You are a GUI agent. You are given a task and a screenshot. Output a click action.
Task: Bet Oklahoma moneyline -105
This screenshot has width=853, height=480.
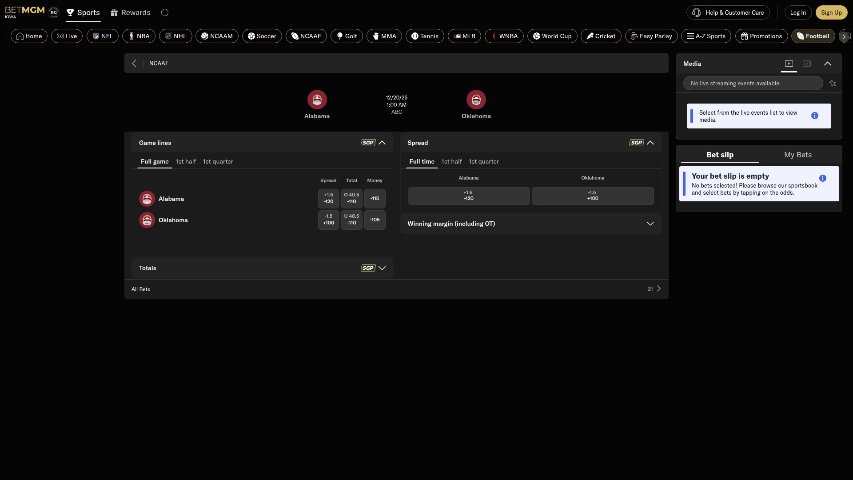pyautogui.click(x=375, y=220)
